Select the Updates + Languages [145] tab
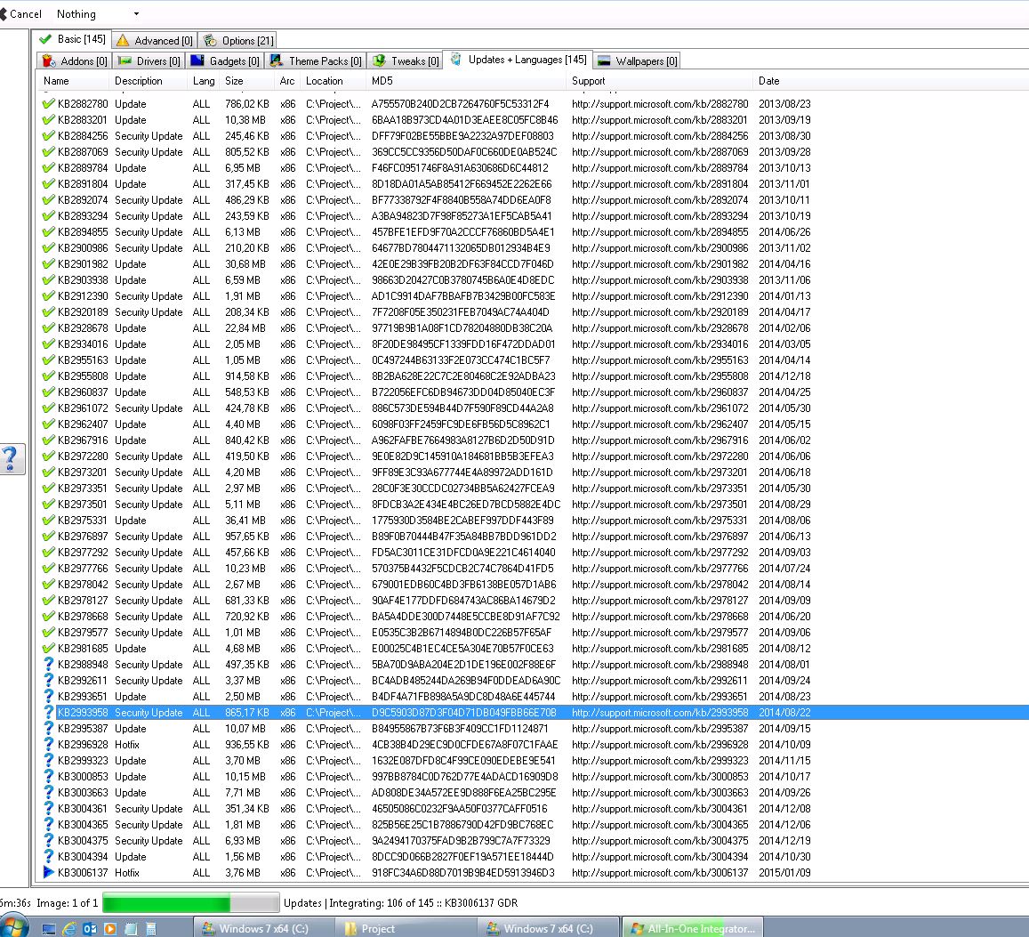The height and width of the screenshot is (937, 1029). point(519,60)
